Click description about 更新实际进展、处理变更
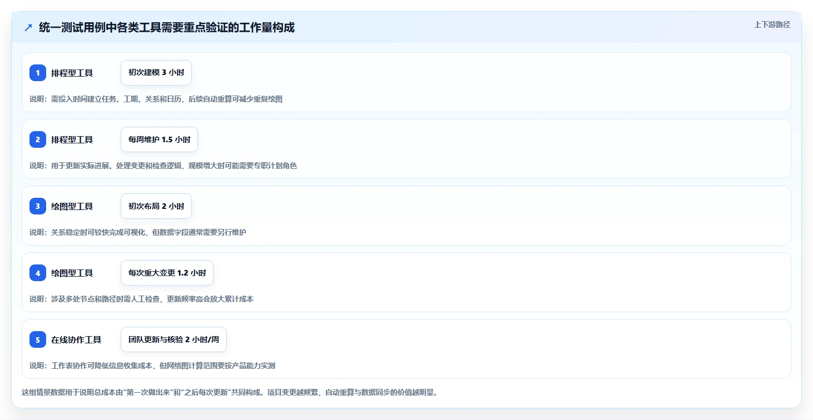Viewport: 813px width, 420px height. click(163, 166)
